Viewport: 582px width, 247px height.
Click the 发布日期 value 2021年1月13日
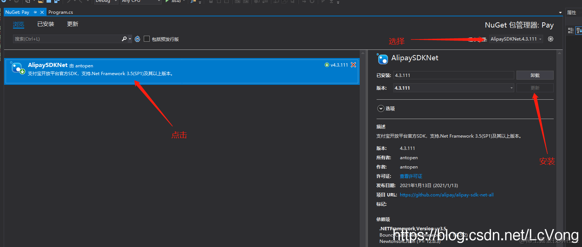(429, 185)
